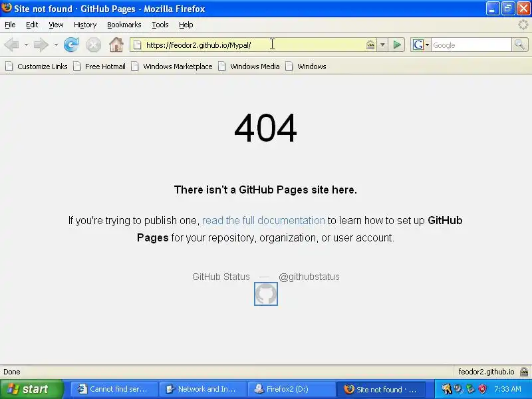Click the Back navigation arrow
Screen dimensions: 532x399
pos(12,45)
